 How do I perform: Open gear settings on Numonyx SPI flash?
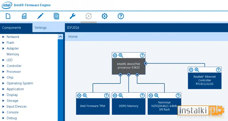pyautogui.click(x=151, y=95)
